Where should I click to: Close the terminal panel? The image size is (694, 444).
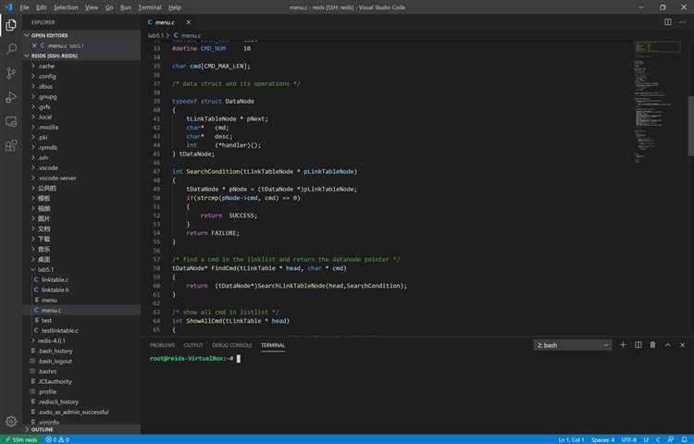pos(683,345)
